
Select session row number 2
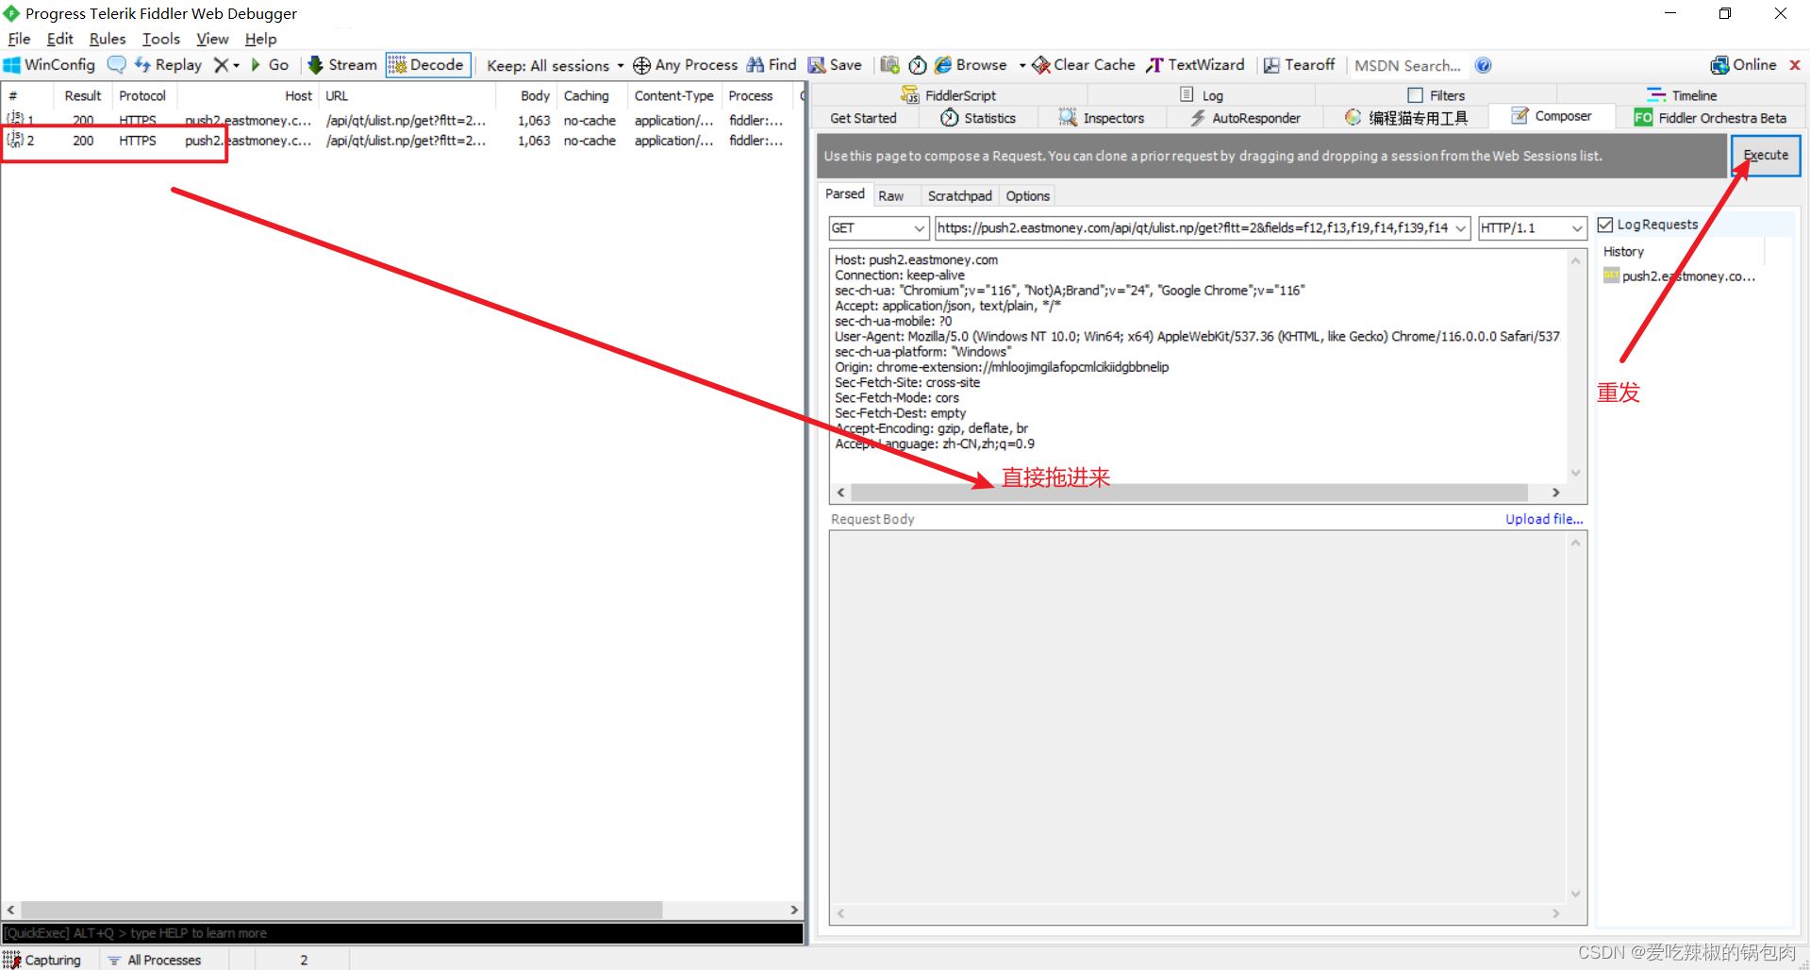401,141
